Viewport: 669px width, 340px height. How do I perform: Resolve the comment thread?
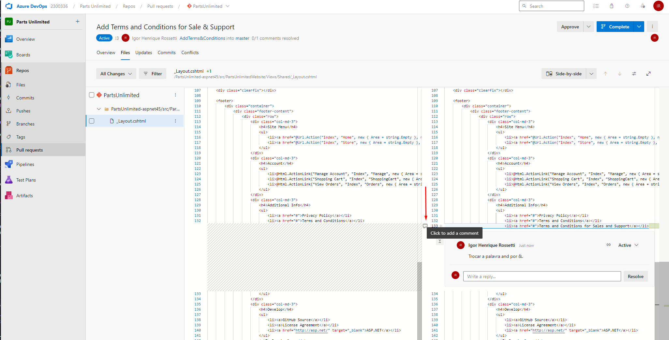pos(635,276)
